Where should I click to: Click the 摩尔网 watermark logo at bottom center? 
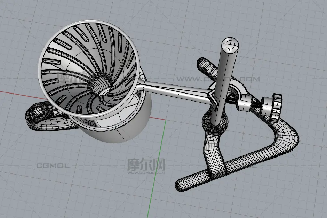pos(145,165)
